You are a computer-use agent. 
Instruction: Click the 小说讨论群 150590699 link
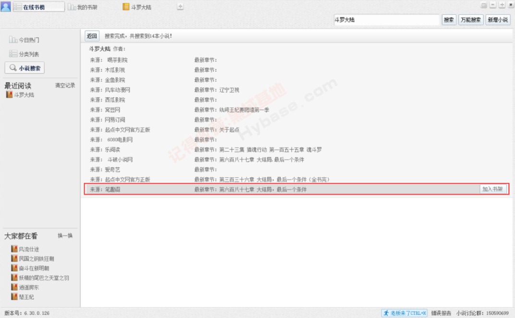click(482, 313)
